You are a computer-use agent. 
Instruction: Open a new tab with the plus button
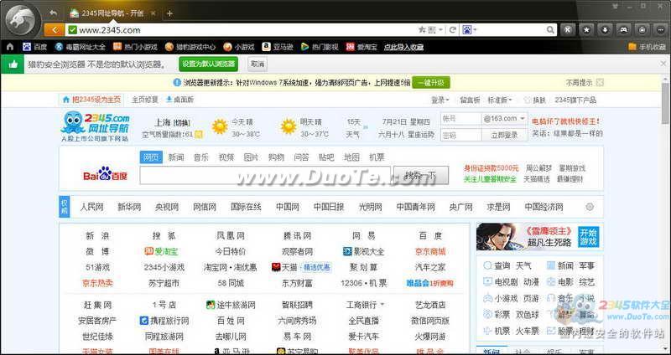tap(169, 13)
